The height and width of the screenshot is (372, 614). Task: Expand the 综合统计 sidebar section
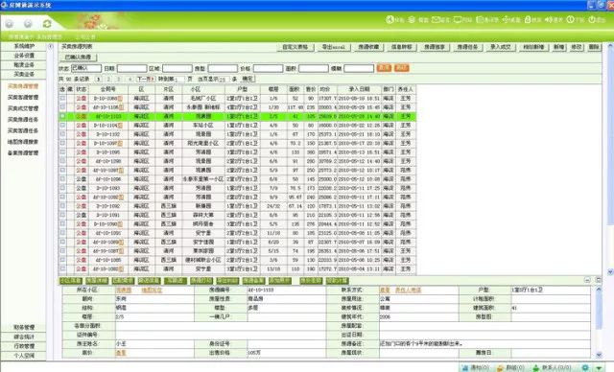23,337
